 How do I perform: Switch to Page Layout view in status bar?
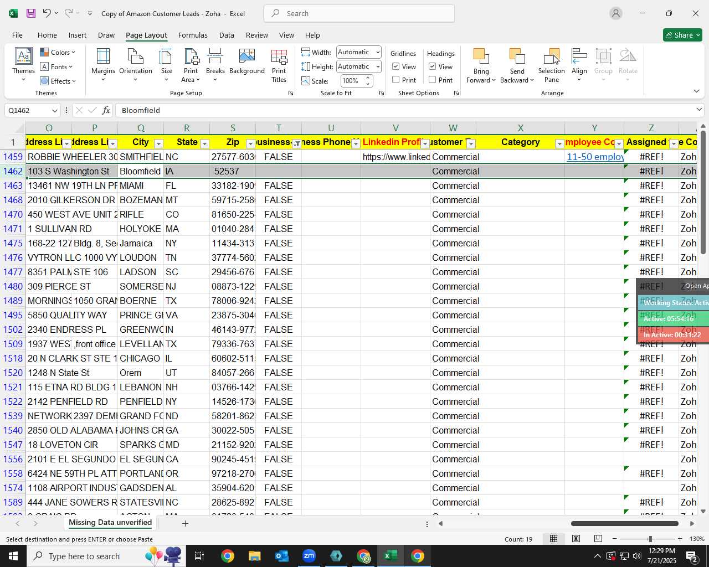tap(576, 539)
